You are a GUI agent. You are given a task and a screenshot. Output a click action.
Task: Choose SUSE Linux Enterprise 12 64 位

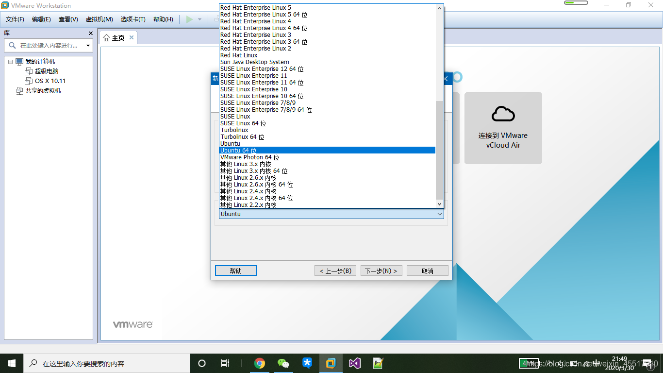(x=327, y=69)
